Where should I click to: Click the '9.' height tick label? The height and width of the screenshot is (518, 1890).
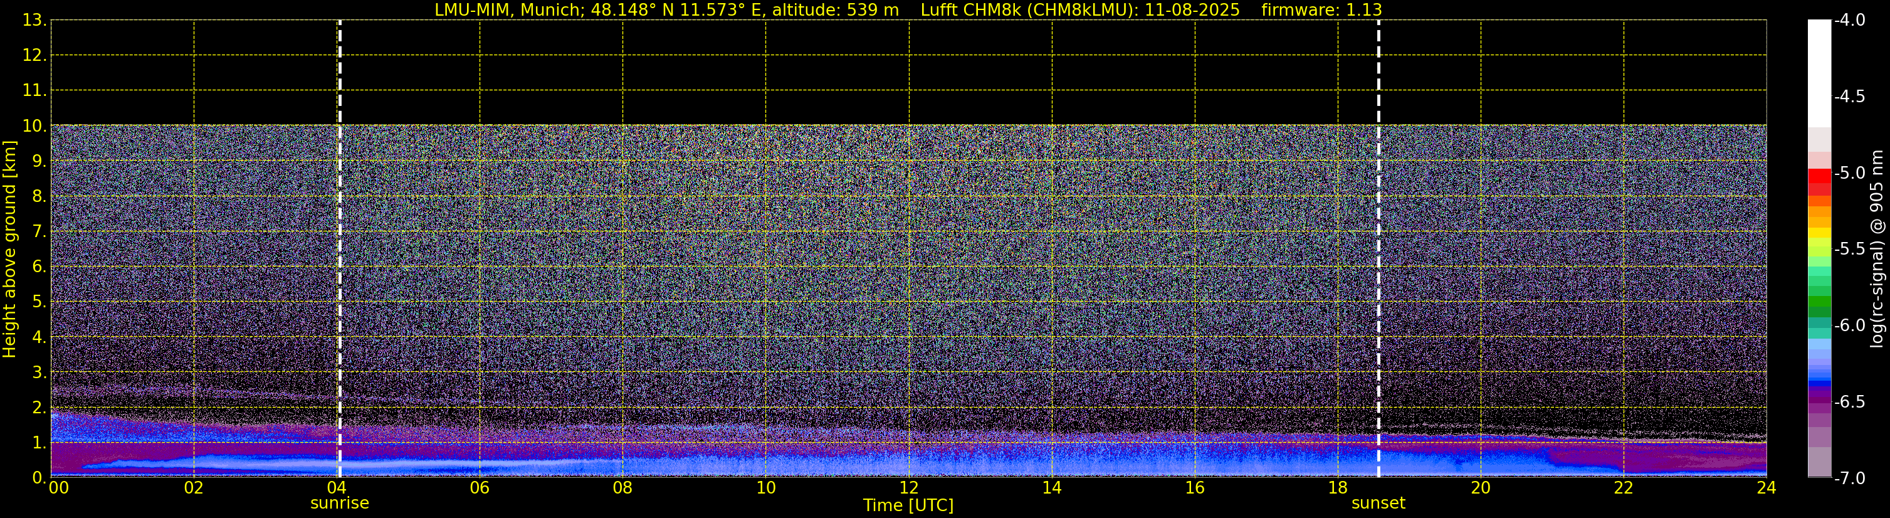[39, 161]
